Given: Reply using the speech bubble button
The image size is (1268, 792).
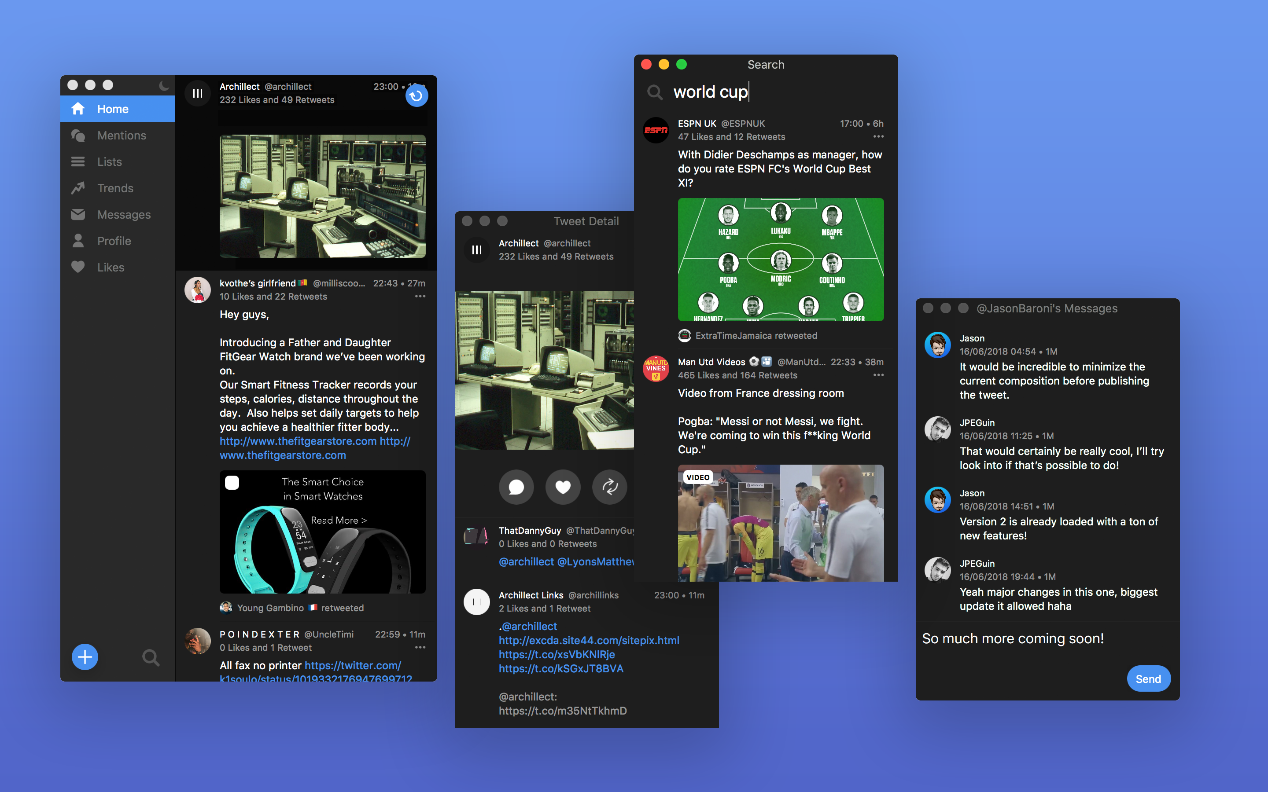Looking at the screenshot, I should pos(516,487).
